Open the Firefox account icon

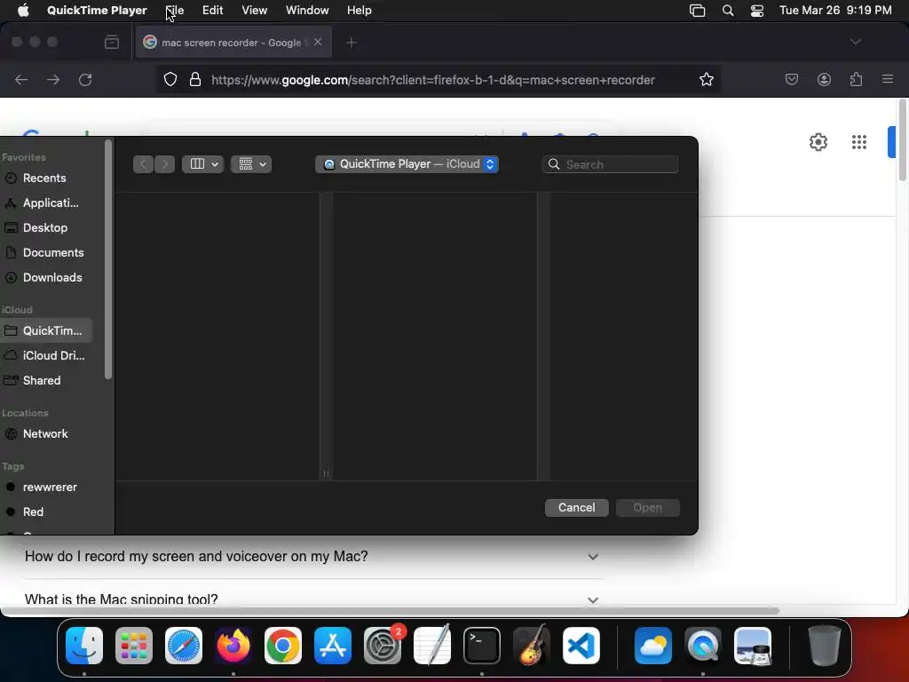click(824, 79)
